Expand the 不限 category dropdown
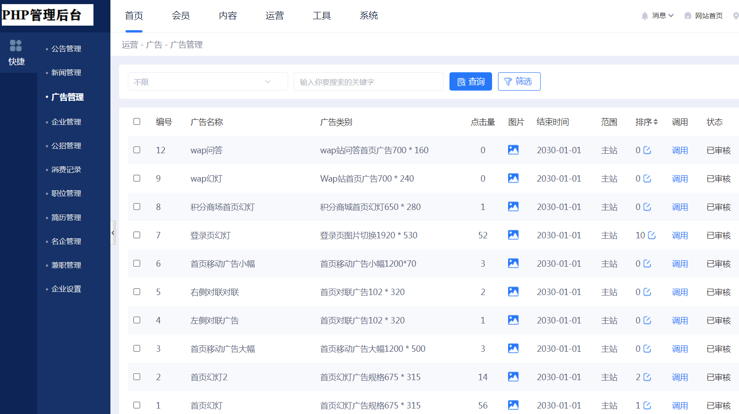Viewport: 739px width, 414px height. tap(208, 81)
